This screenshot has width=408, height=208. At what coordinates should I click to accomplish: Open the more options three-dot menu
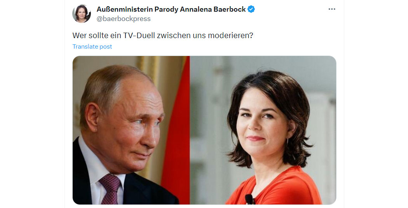[x=332, y=9]
